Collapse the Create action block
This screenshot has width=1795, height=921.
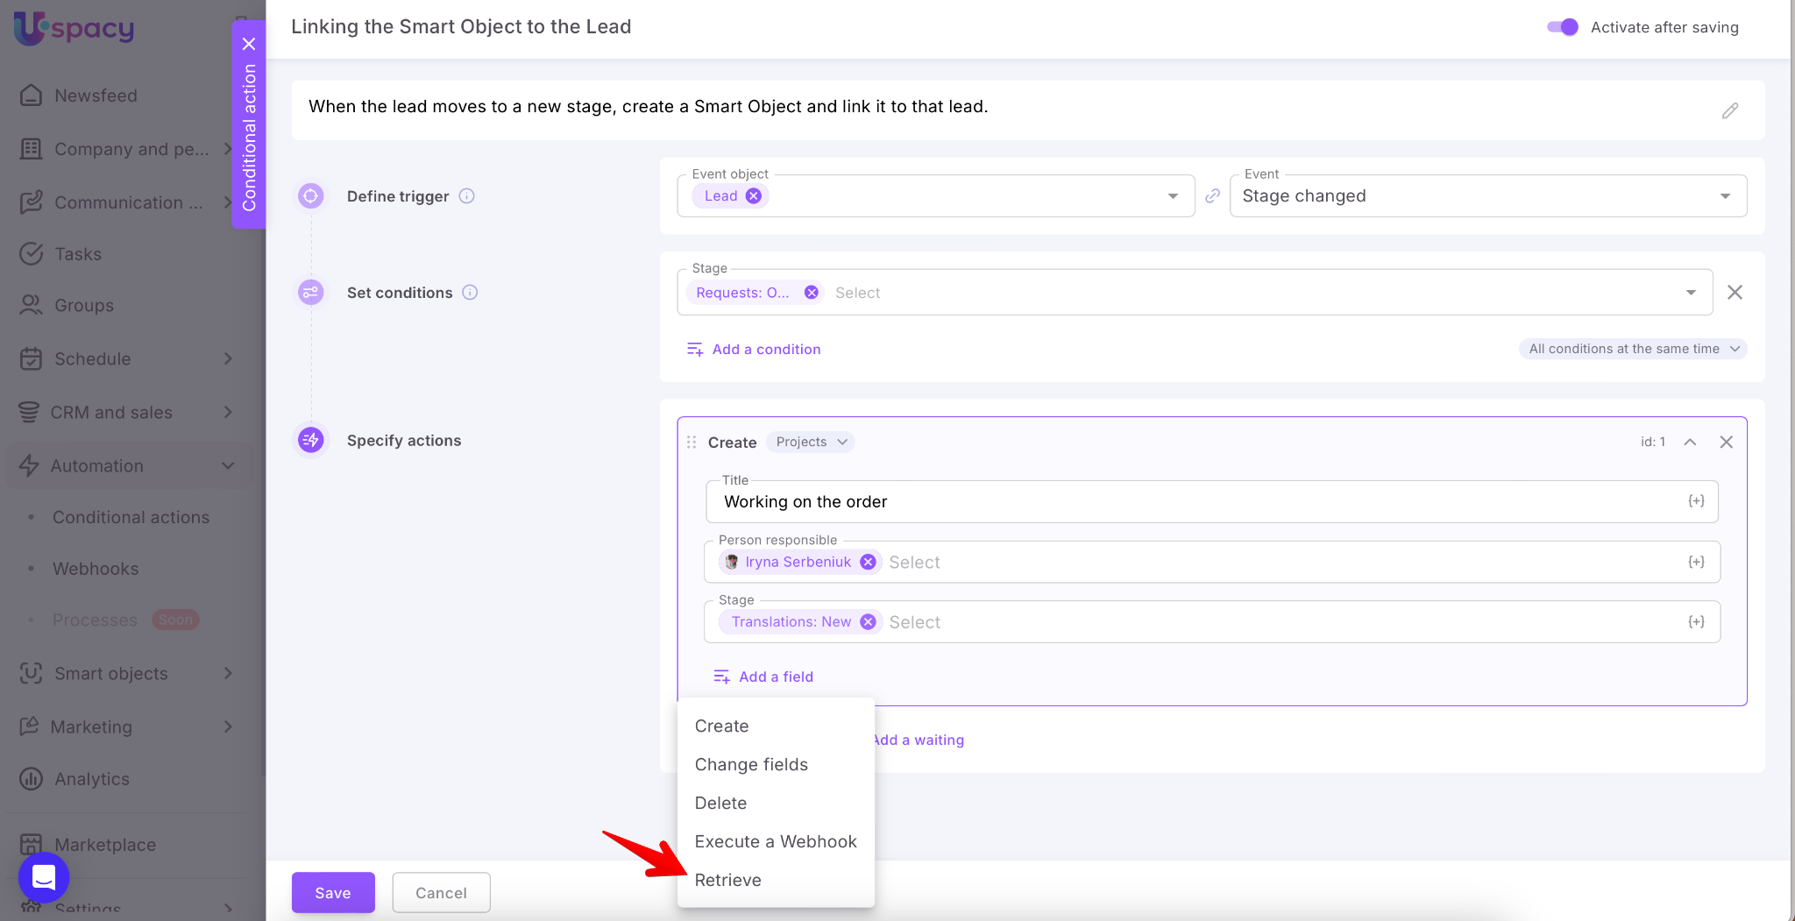click(x=1690, y=443)
